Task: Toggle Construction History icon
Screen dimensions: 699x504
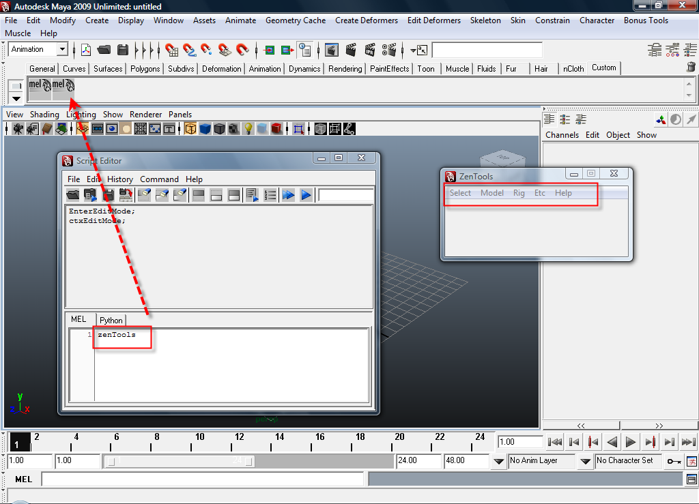Action: (x=305, y=50)
